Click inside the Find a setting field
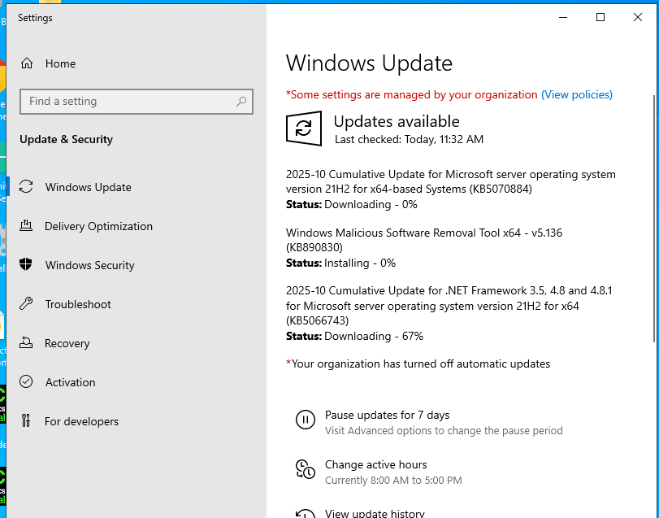659x518 pixels. point(122,101)
